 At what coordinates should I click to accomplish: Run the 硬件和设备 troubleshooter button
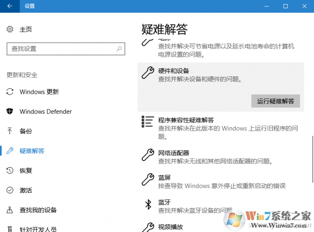click(x=275, y=101)
